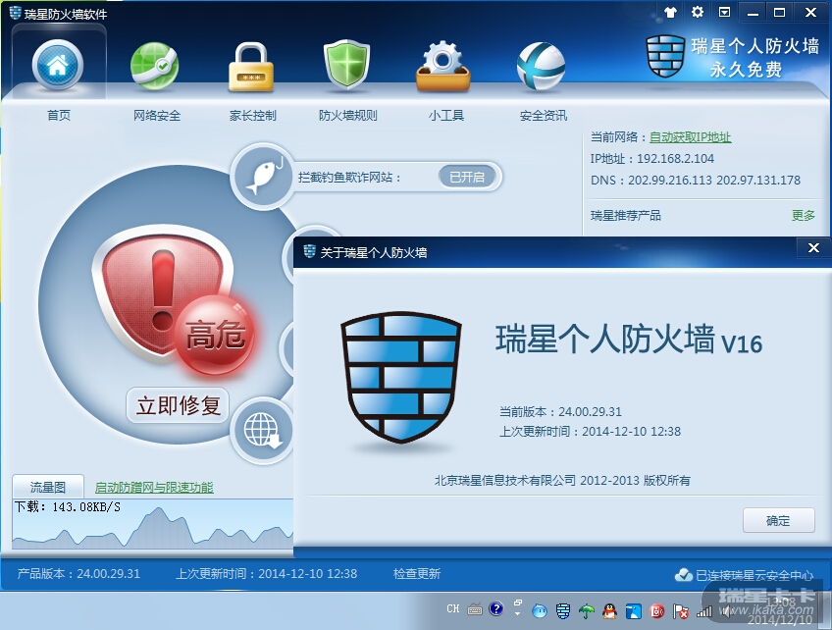832x630 pixels.
Task: Click the 防火墙规则 tab label
Action: click(x=347, y=115)
